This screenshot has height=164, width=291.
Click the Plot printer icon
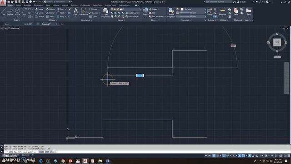pyautogui.click(x=30, y=2)
